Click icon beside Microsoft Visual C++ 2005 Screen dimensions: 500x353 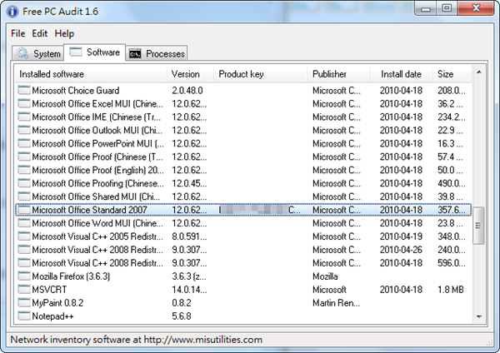24,236
